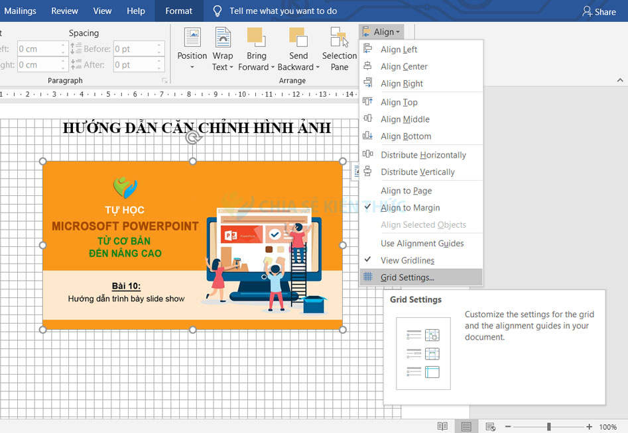The width and height of the screenshot is (628, 433).
Task: Switch to Read Mode view
Action: click(442, 426)
